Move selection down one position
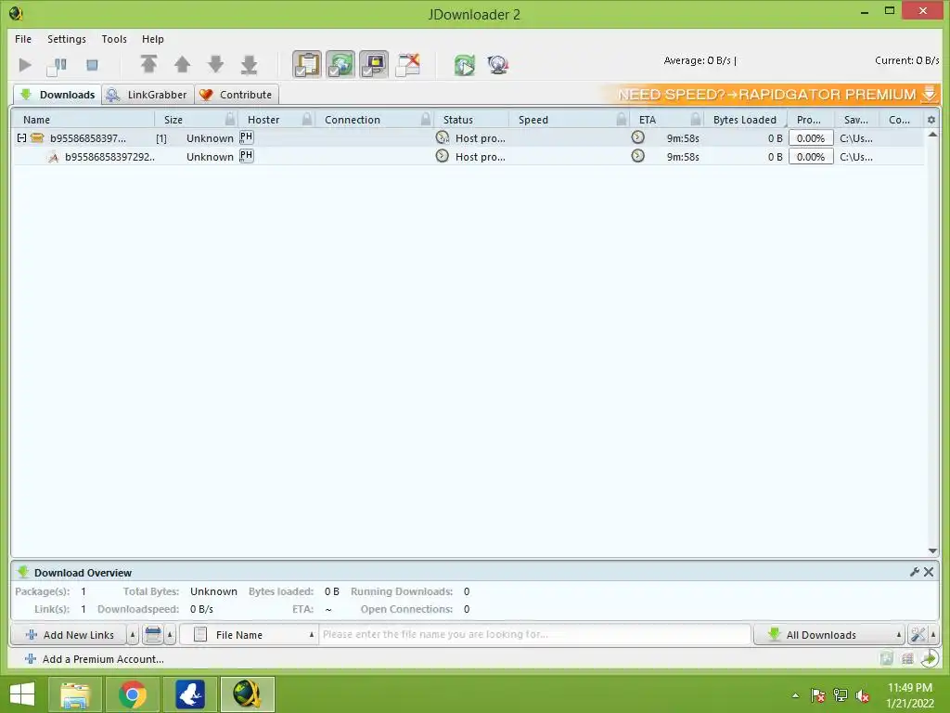 (x=215, y=64)
